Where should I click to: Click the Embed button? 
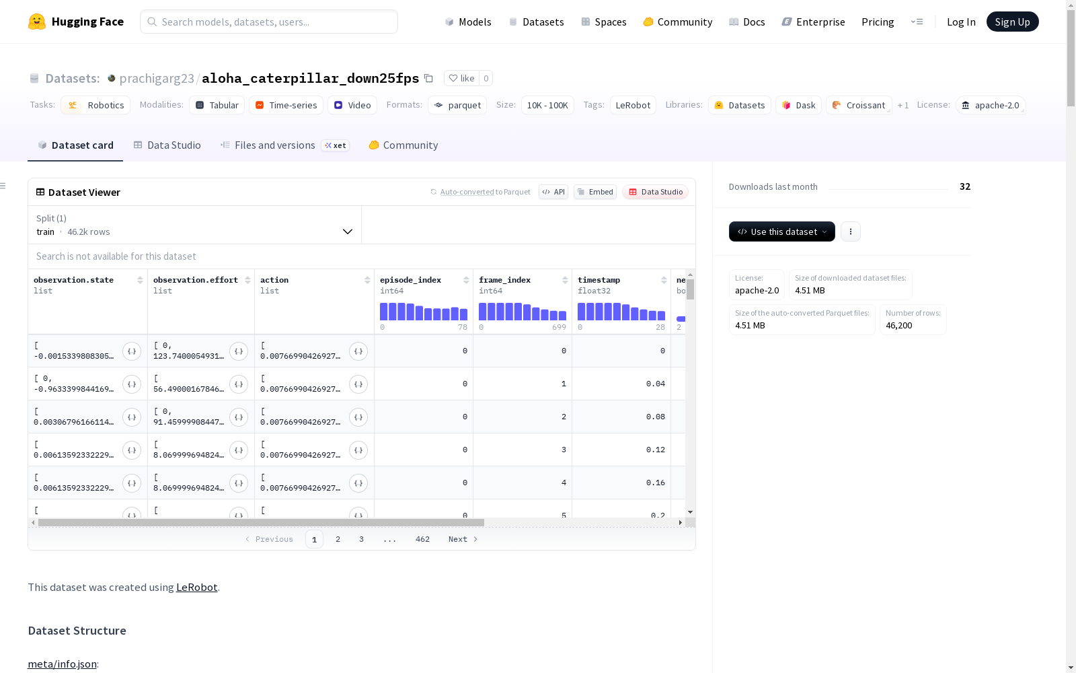[x=595, y=192]
